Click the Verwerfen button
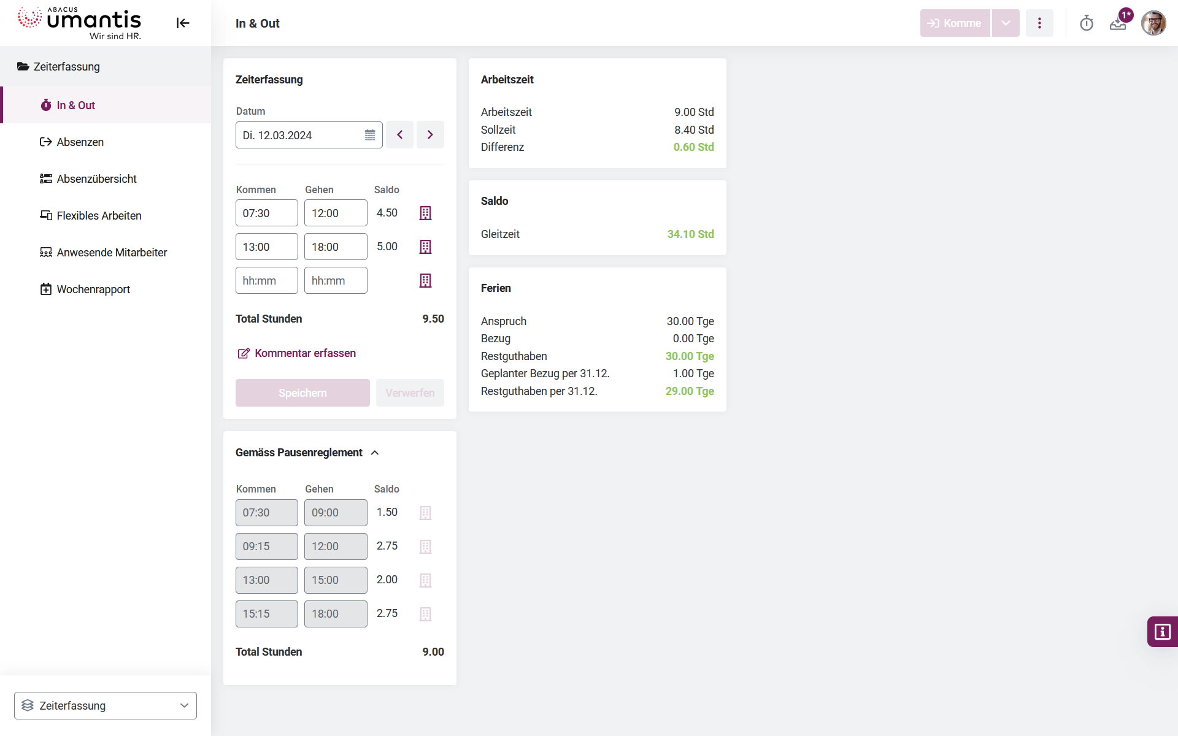Screen dimensions: 1178x736 point(410,393)
